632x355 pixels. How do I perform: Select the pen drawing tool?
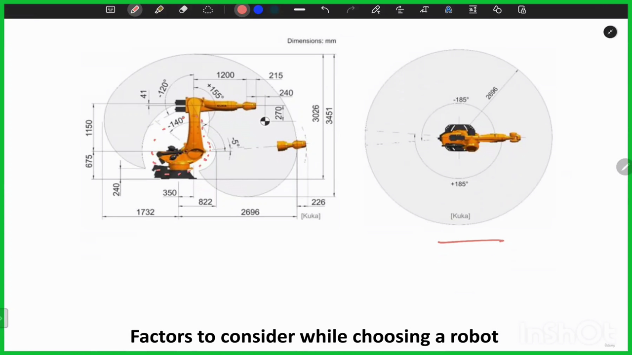pos(135,10)
